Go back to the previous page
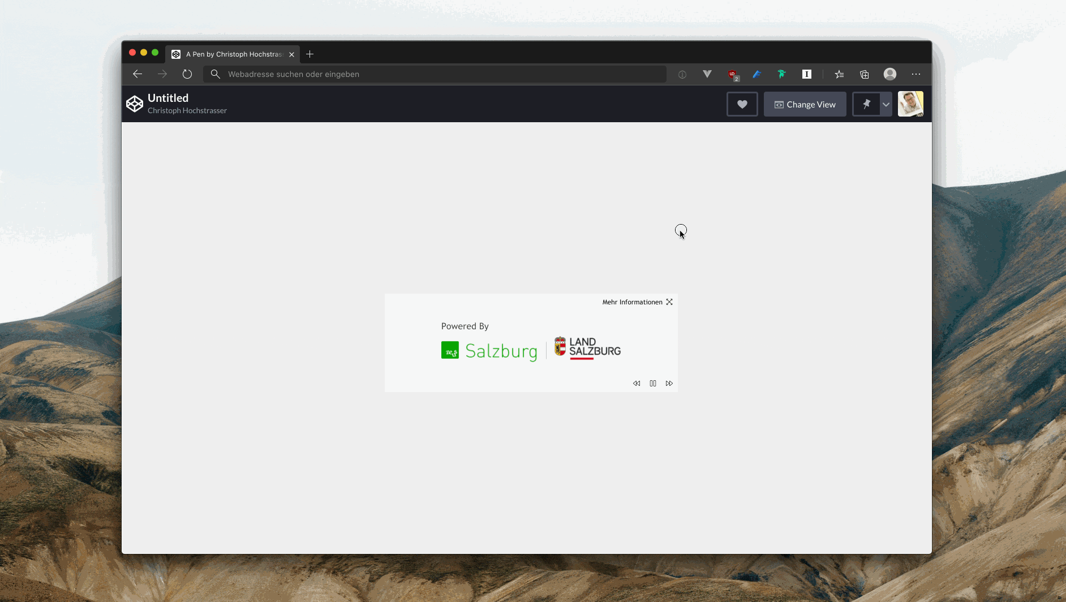This screenshot has height=602, width=1066. [137, 74]
